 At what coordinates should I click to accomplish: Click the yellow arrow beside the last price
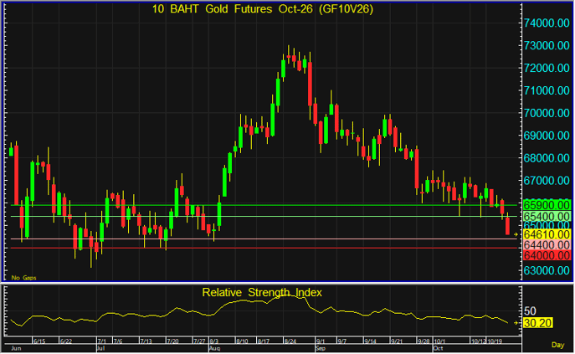pyautogui.click(x=516, y=234)
